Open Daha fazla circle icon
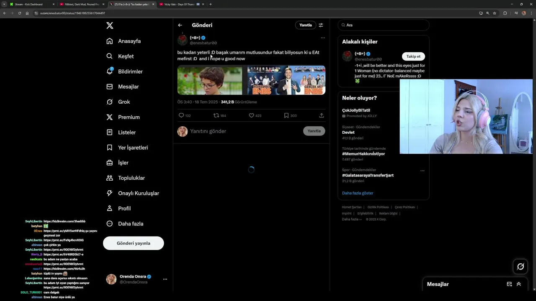536x301 pixels. pos(110,224)
